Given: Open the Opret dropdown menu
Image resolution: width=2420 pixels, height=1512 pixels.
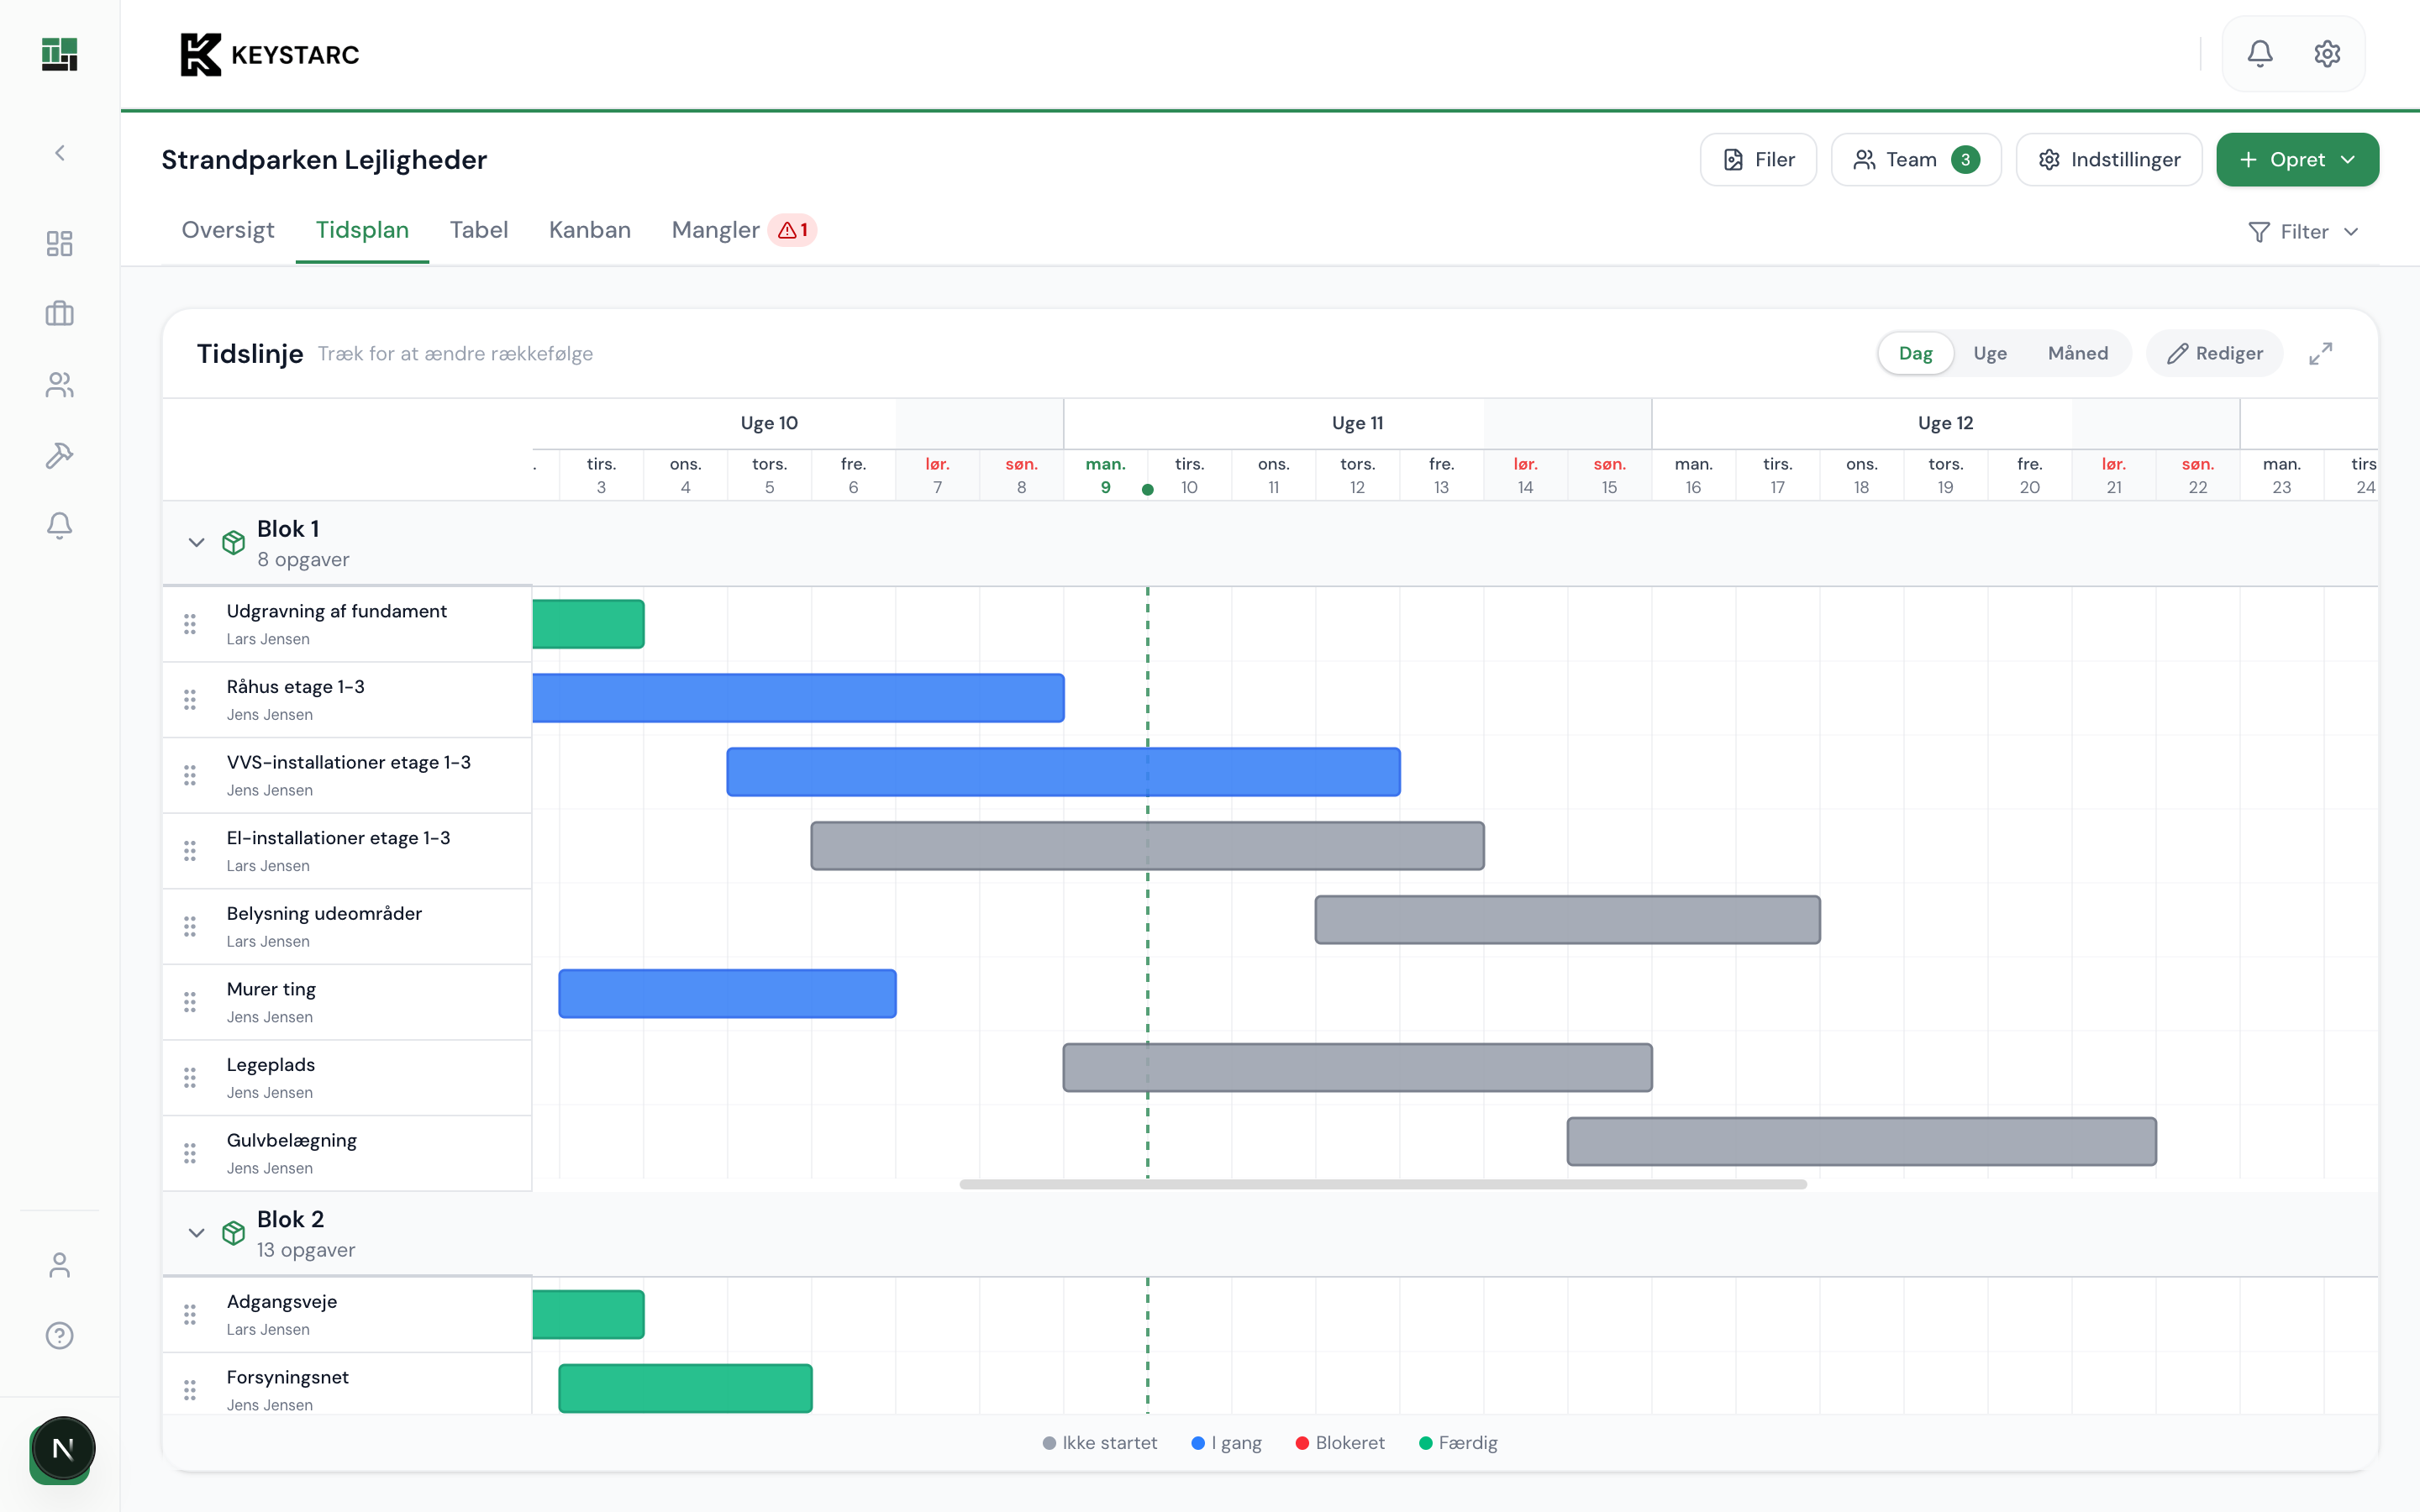Looking at the screenshot, I should 2297,159.
